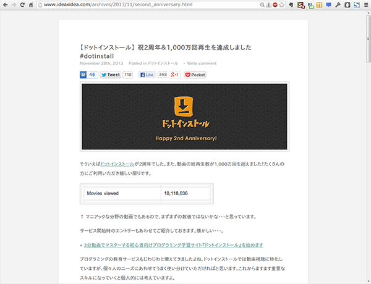Screen dimensions: 371x284
Task: Bookmark this page with the star icon
Action: coord(281,5)
